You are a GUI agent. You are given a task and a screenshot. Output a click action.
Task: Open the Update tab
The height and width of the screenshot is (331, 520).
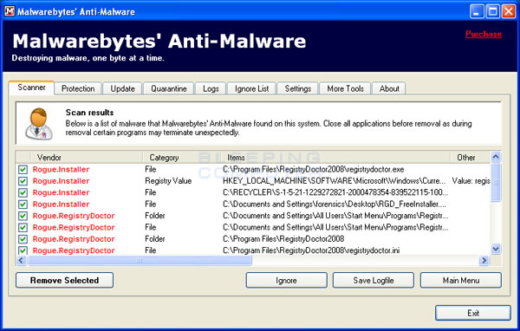(122, 88)
